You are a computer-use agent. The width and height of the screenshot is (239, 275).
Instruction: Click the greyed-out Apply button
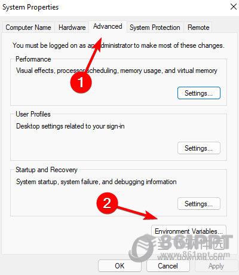216,266
